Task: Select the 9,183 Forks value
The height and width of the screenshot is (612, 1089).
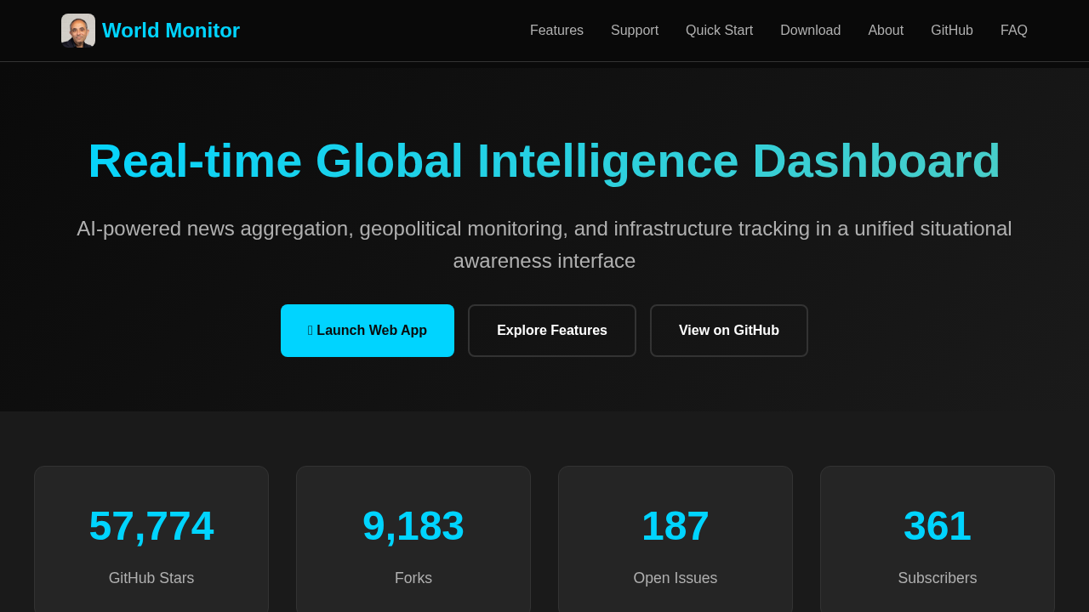Action: coord(413,525)
